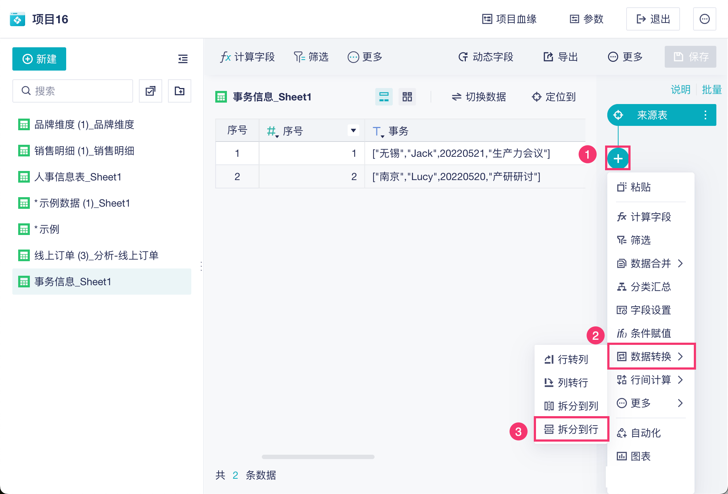This screenshot has width=728, height=494.
Task: Click the locate icon on 来源表 node
Action: [x=618, y=115]
